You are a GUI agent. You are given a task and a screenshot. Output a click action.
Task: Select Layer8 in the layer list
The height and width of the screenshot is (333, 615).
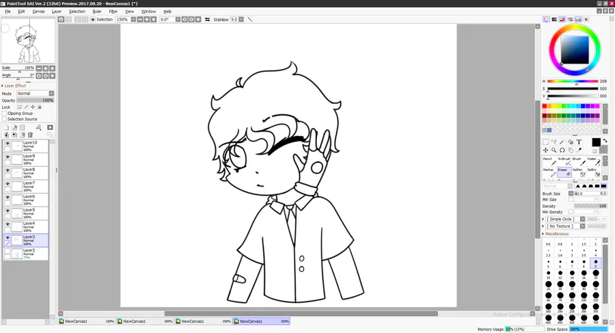point(26,173)
